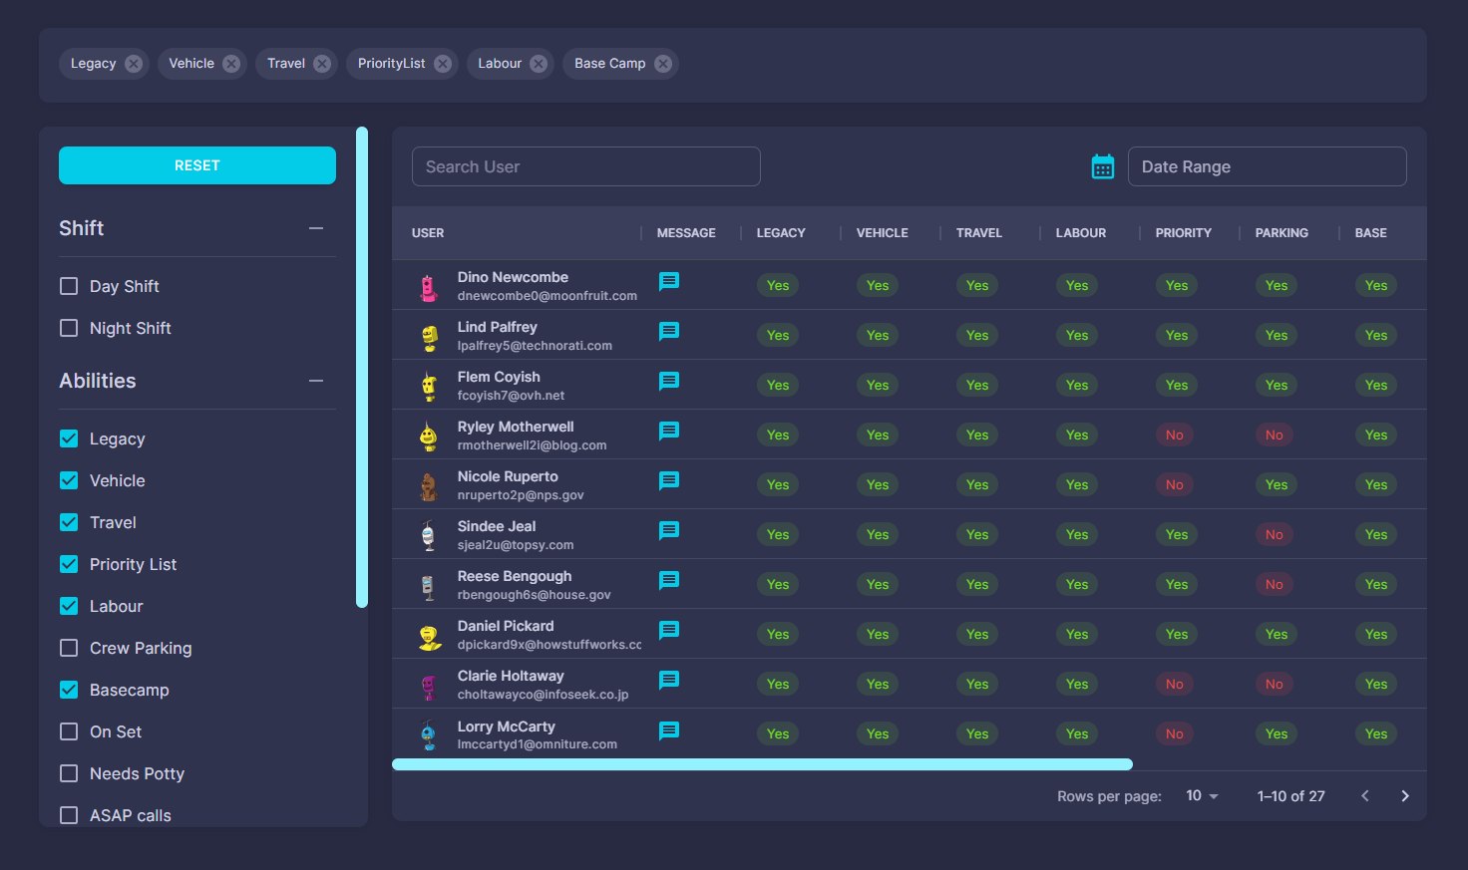This screenshot has height=870, width=1468.
Task: Click the RESET filters button
Action: point(197,165)
